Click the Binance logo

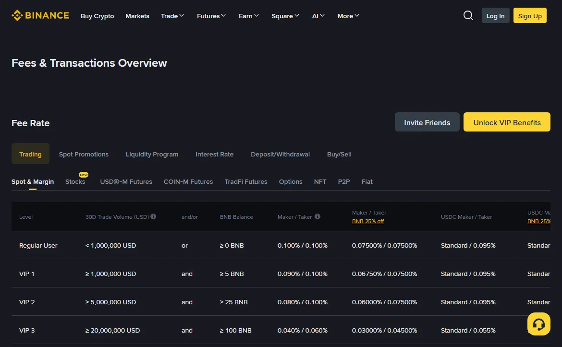click(x=40, y=15)
